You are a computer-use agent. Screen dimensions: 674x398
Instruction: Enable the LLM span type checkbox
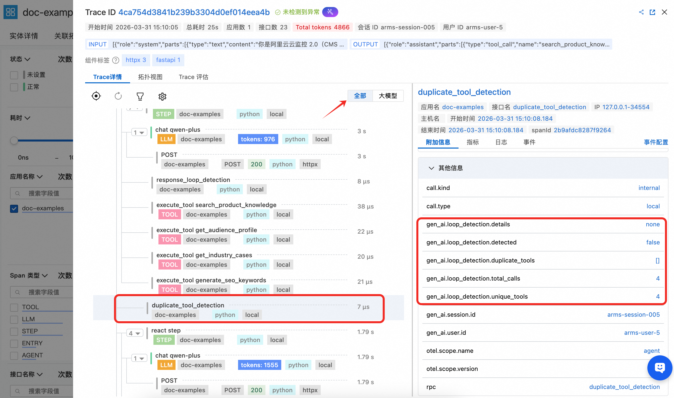[x=14, y=319]
